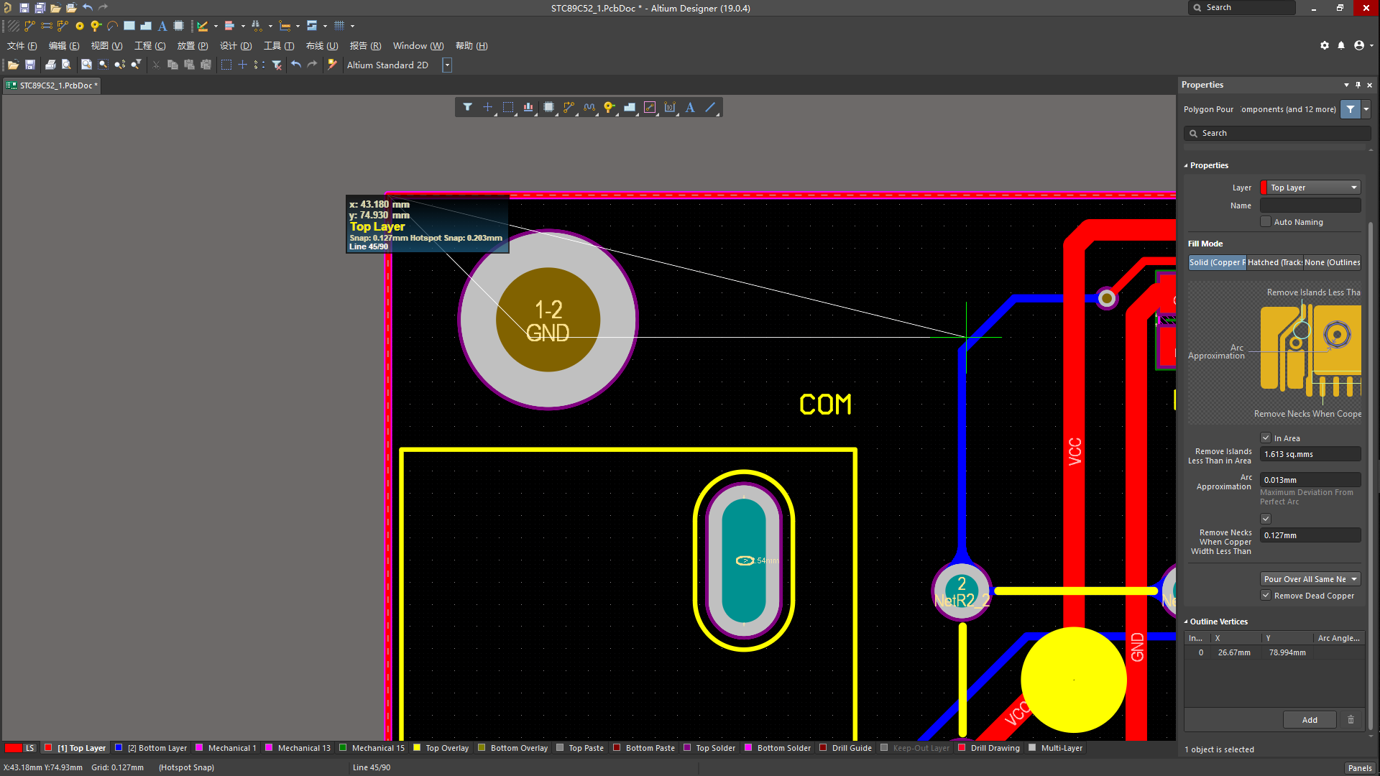Toggle the Remove Necks checkbox
Screen dimensions: 1380x776
(x=1266, y=519)
